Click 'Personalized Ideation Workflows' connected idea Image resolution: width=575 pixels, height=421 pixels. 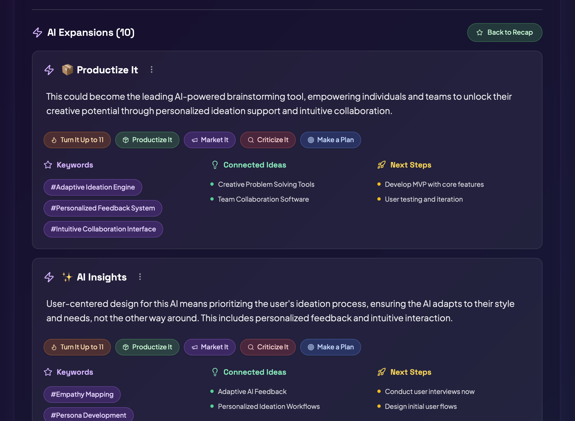point(269,406)
